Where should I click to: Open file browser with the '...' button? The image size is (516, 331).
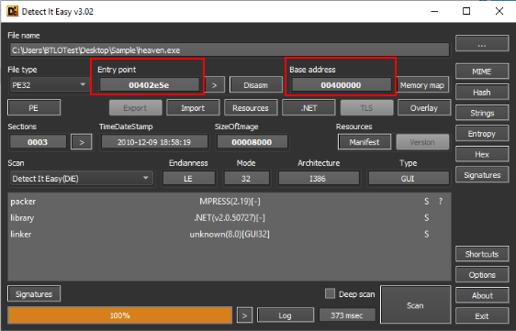pyautogui.click(x=482, y=43)
